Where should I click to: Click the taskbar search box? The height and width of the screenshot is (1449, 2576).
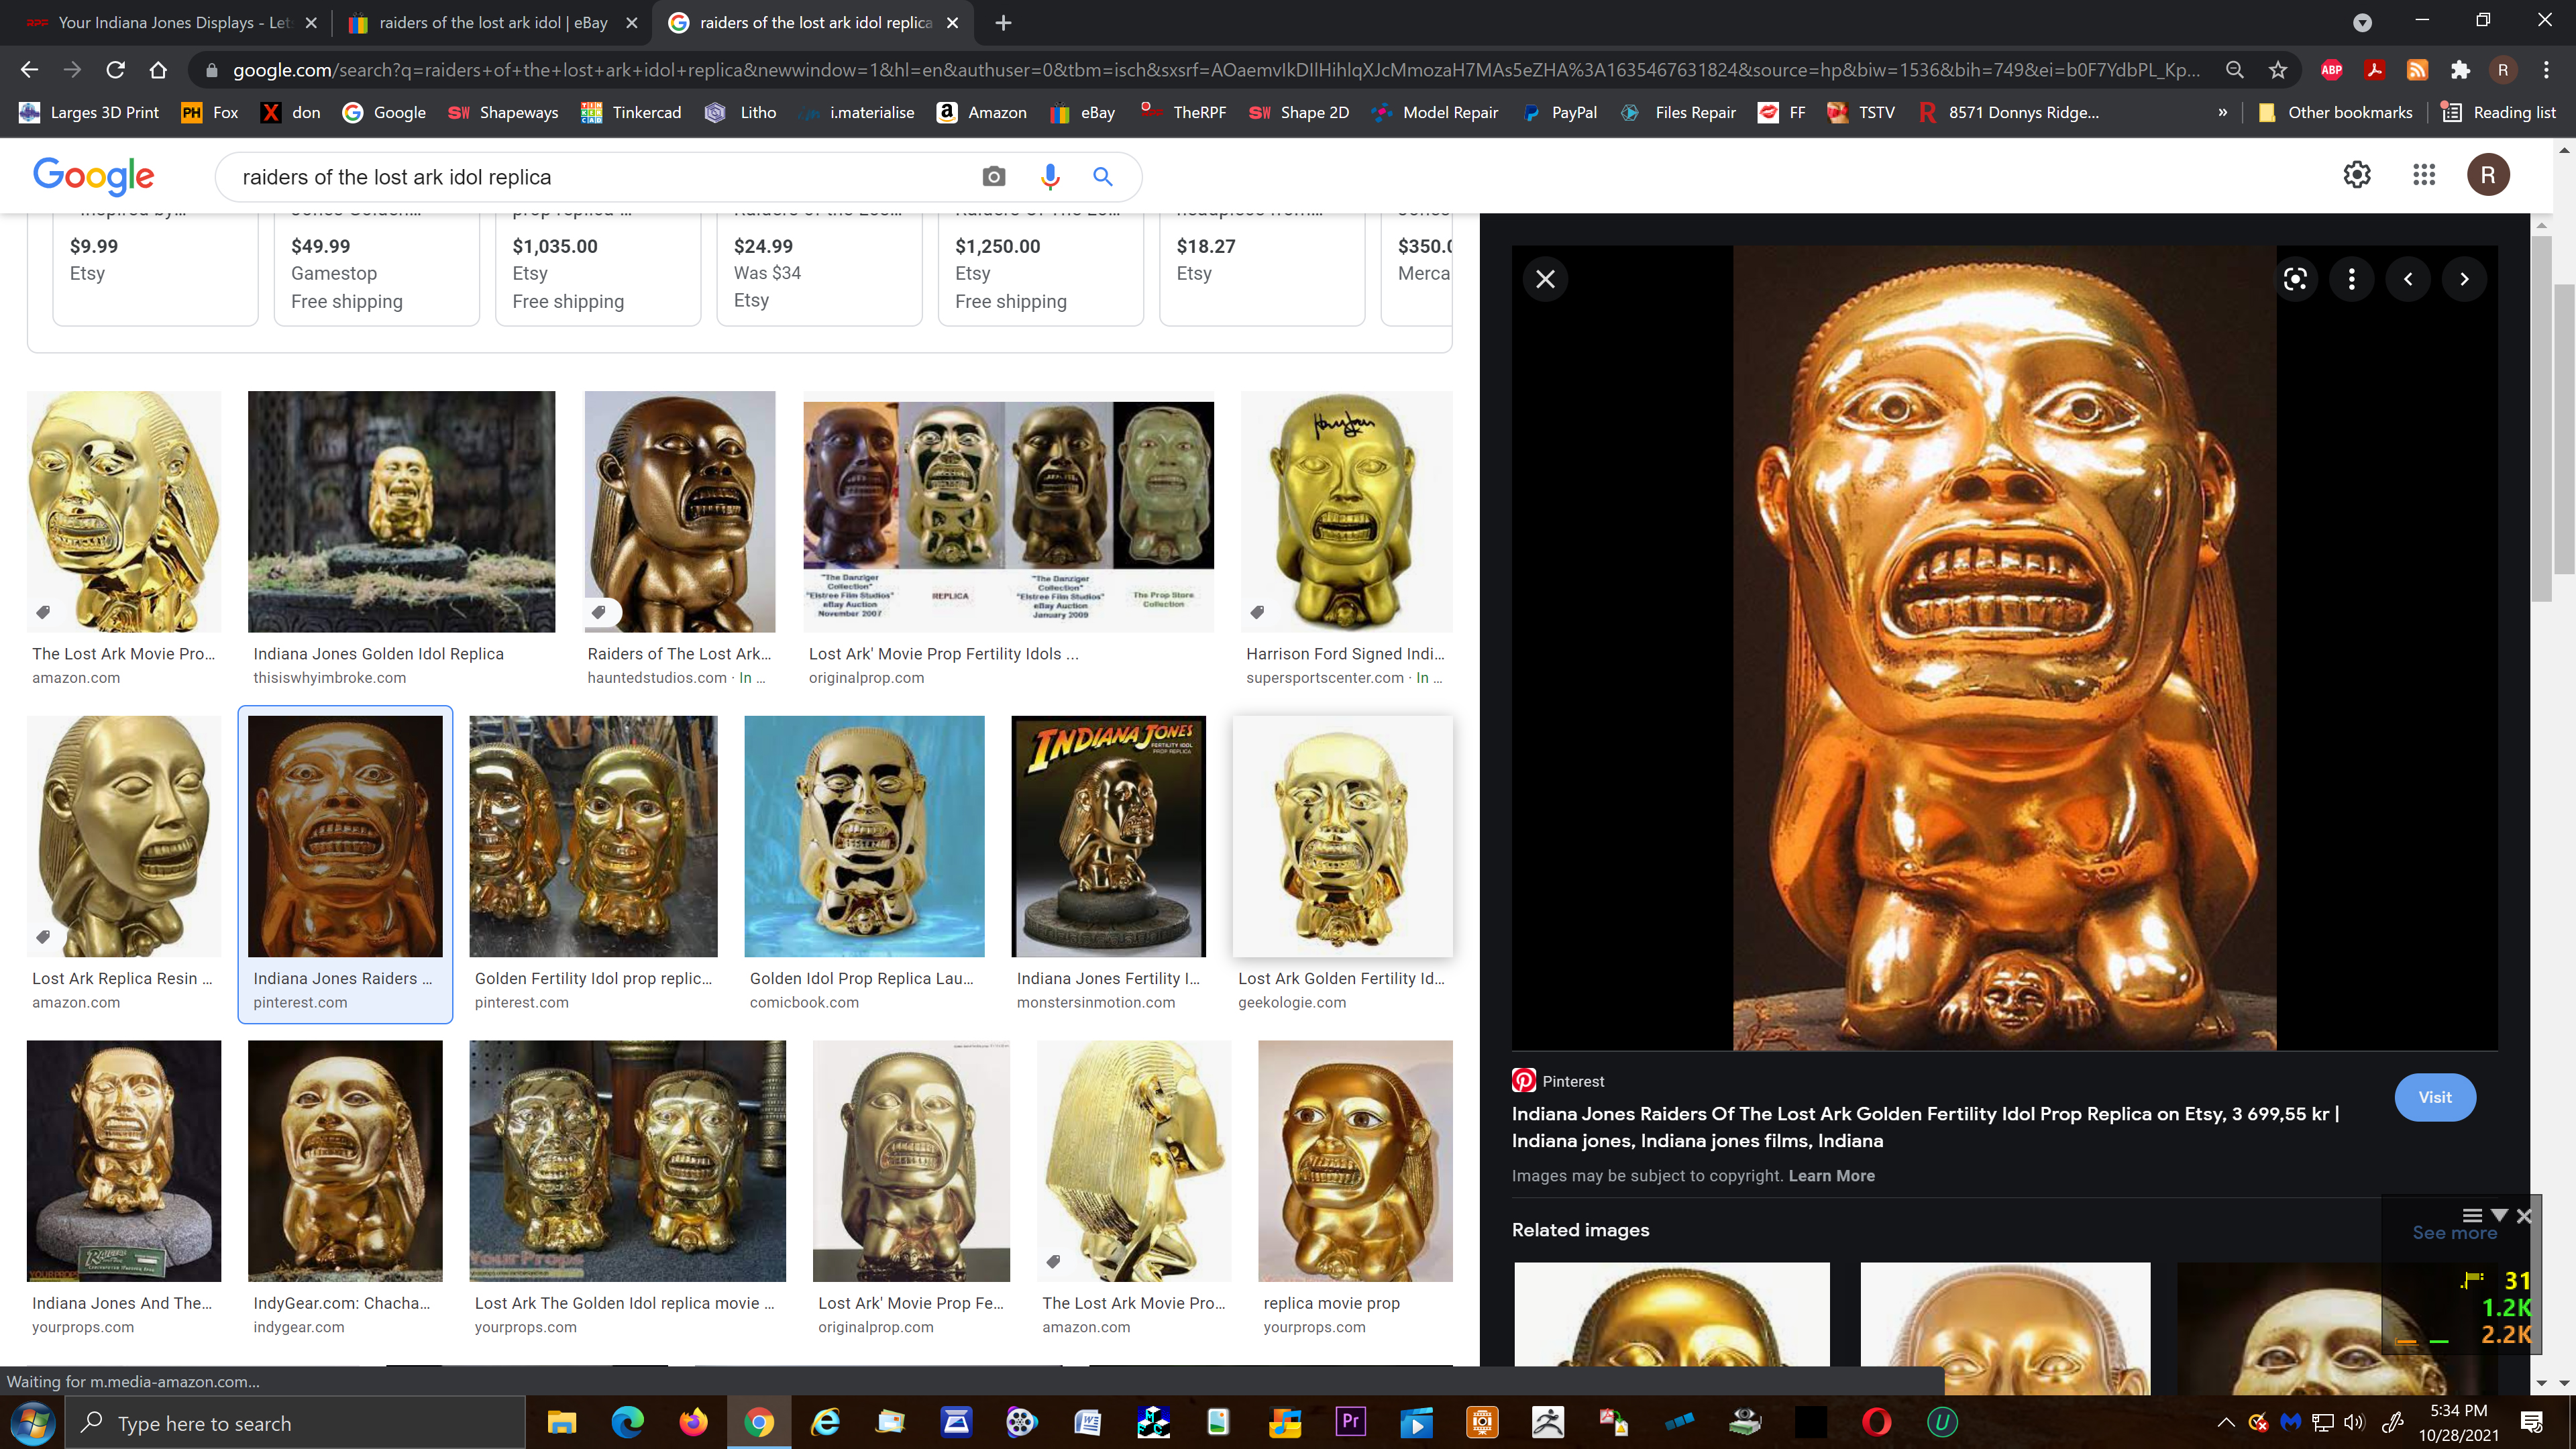(x=295, y=1422)
